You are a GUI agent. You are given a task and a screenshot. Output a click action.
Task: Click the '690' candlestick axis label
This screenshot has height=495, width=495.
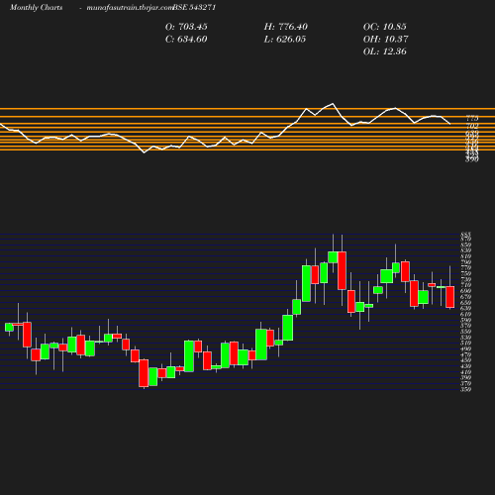pyautogui.click(x=466, y=291)
